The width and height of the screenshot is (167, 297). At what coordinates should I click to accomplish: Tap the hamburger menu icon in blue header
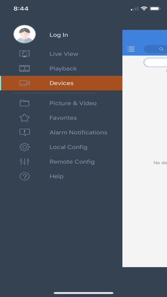131,49
